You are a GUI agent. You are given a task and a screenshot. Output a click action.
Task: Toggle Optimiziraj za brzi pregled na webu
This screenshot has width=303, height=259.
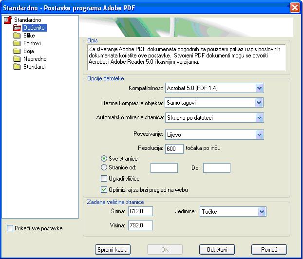(x=104, y=190)
